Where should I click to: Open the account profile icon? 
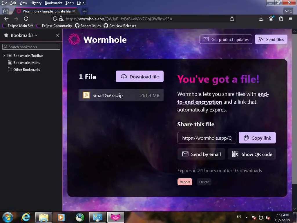coord(271,19)
